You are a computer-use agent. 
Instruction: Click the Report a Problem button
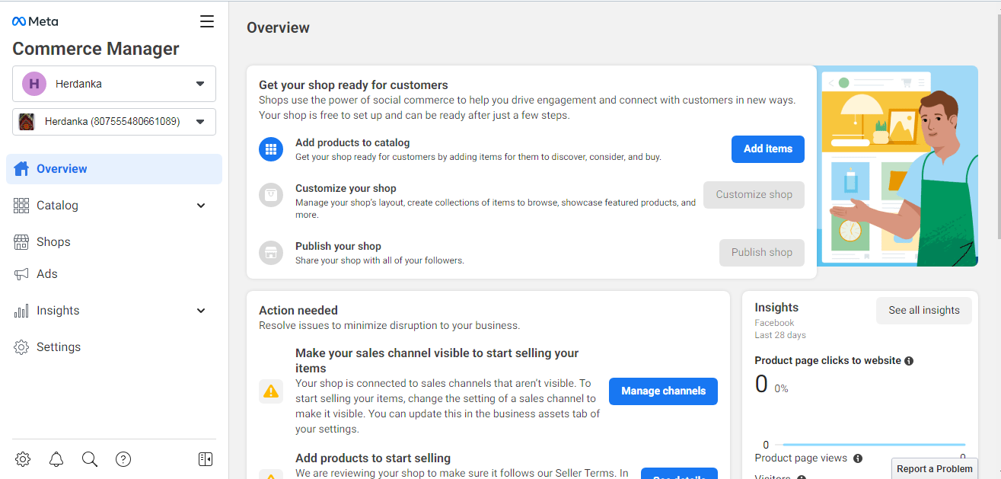pos(935,468)
